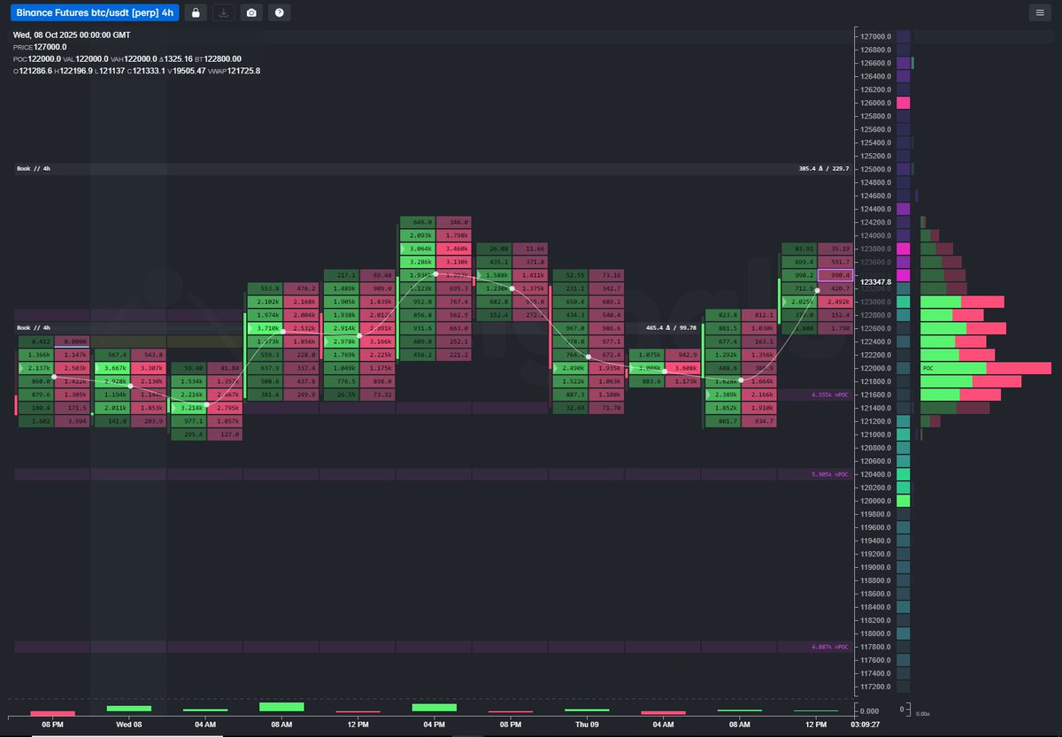Open the hamburger menu in the top-right corner

[1042, 12]
